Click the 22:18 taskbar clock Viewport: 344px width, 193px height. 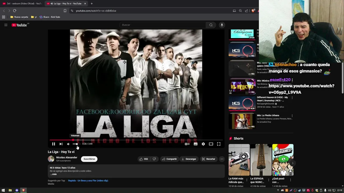tap(339, 190)
